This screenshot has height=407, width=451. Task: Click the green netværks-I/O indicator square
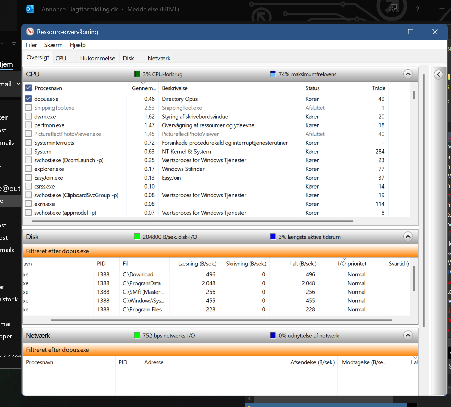click(x=137, y=335)
